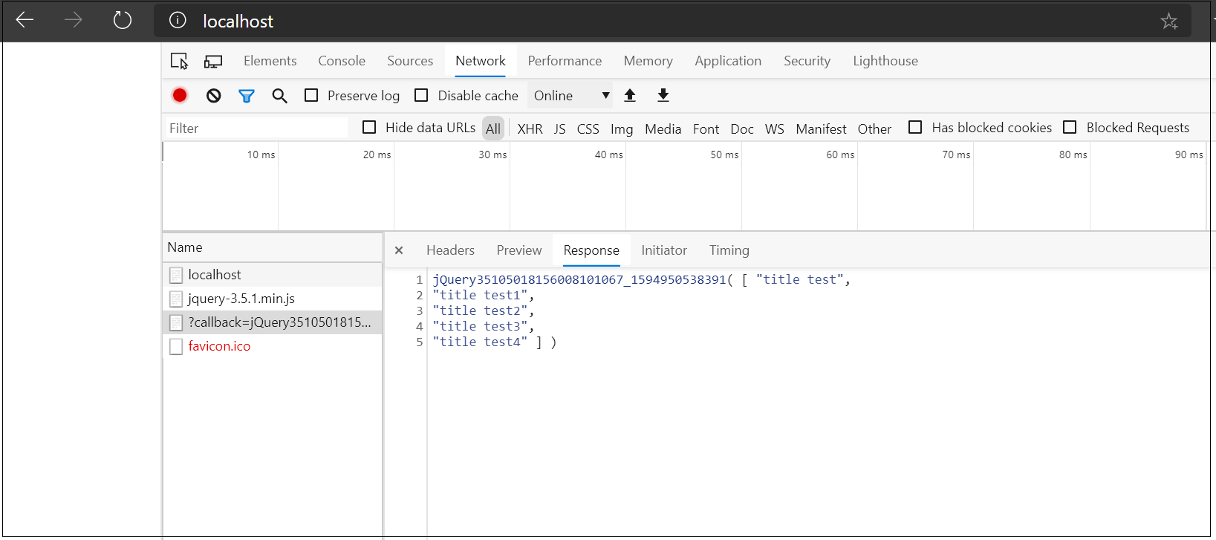
Task: Select the localhost request file icon
Action: 176,275
